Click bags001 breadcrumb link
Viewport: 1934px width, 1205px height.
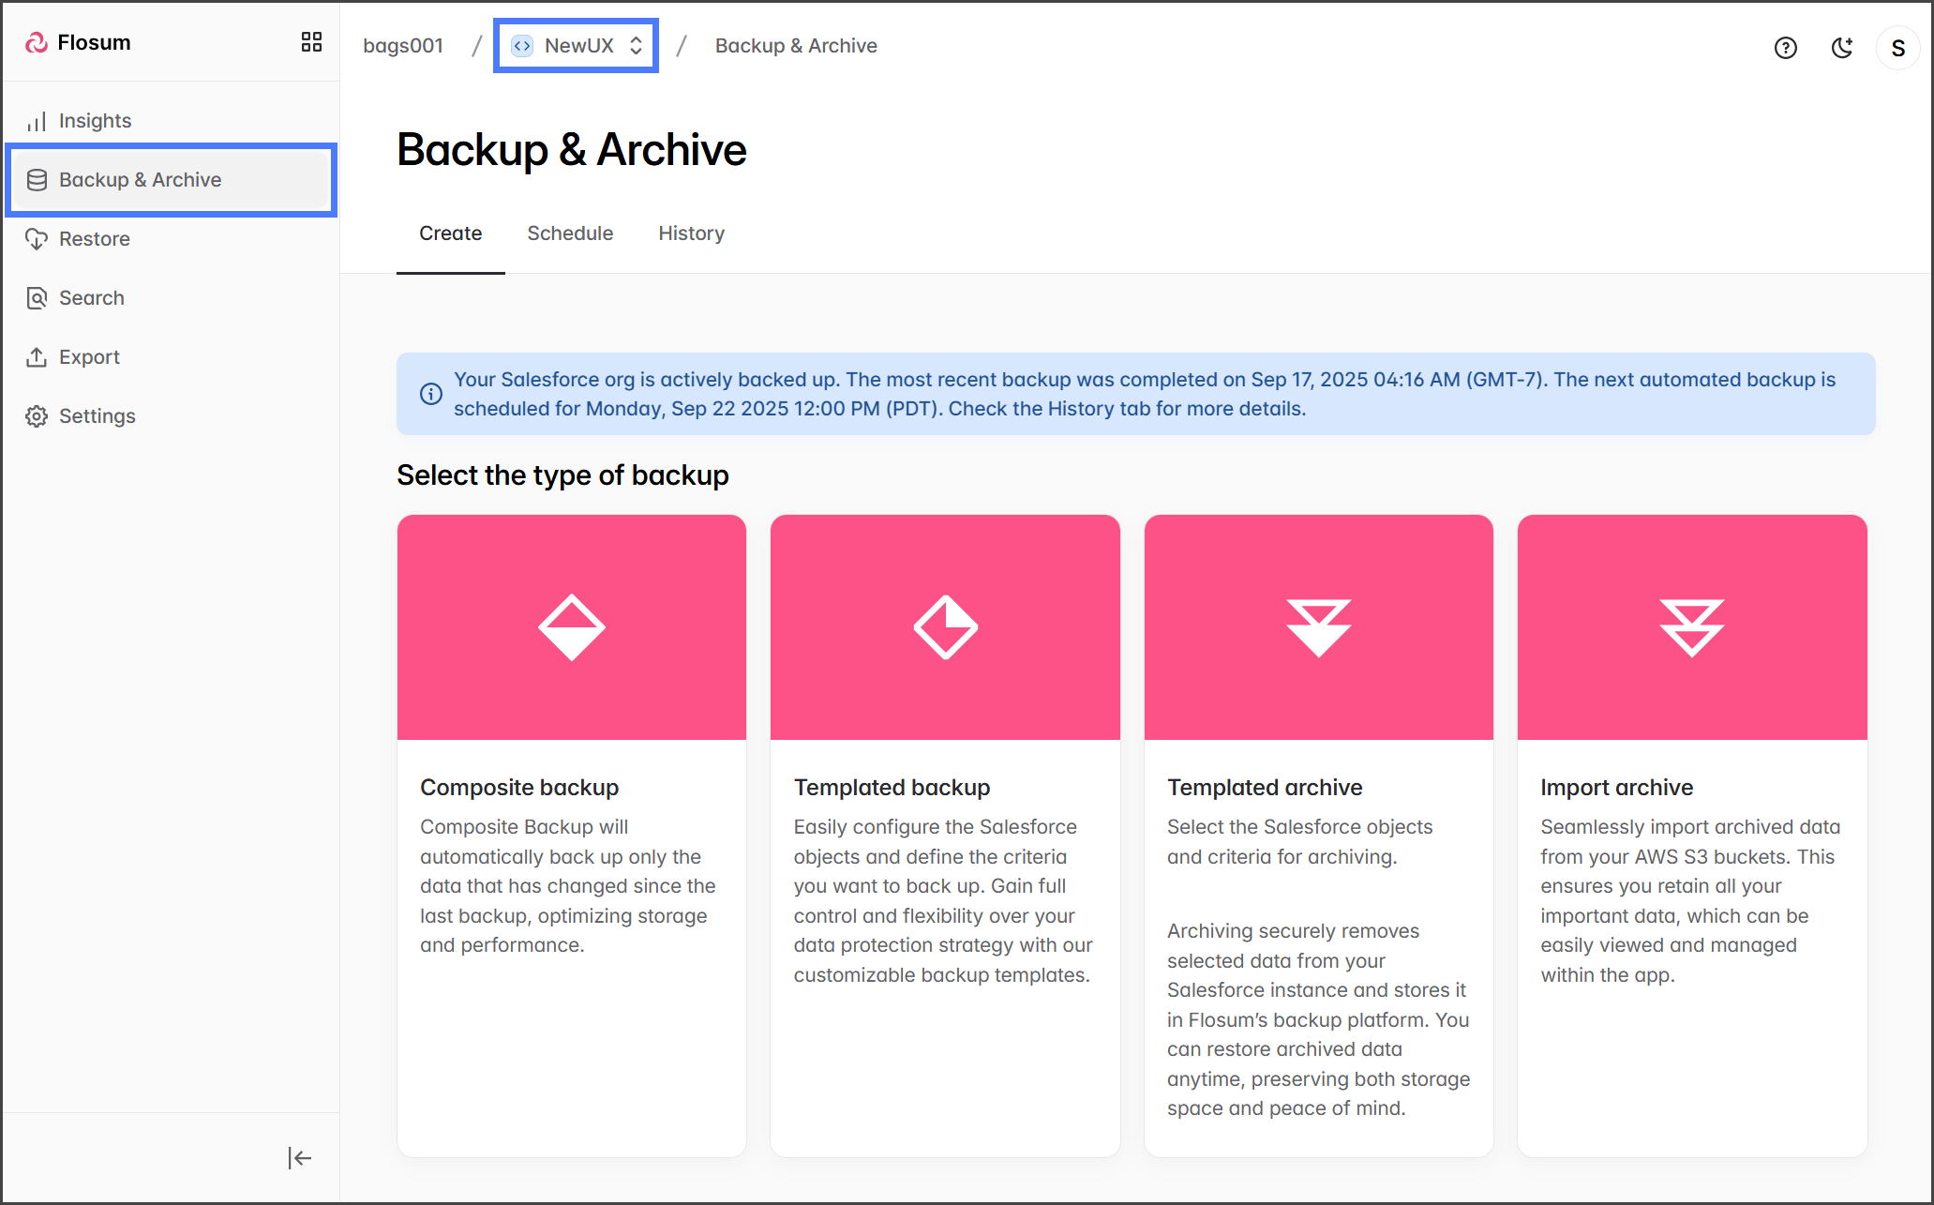tap(403, 46)
